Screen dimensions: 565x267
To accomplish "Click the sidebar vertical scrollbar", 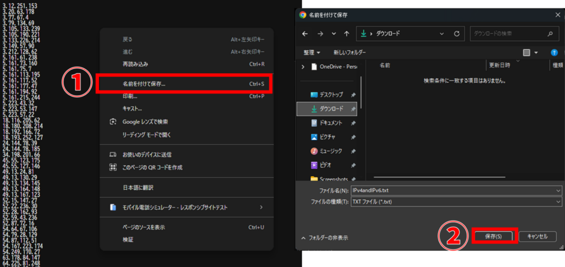I will (x=361, y=92).
